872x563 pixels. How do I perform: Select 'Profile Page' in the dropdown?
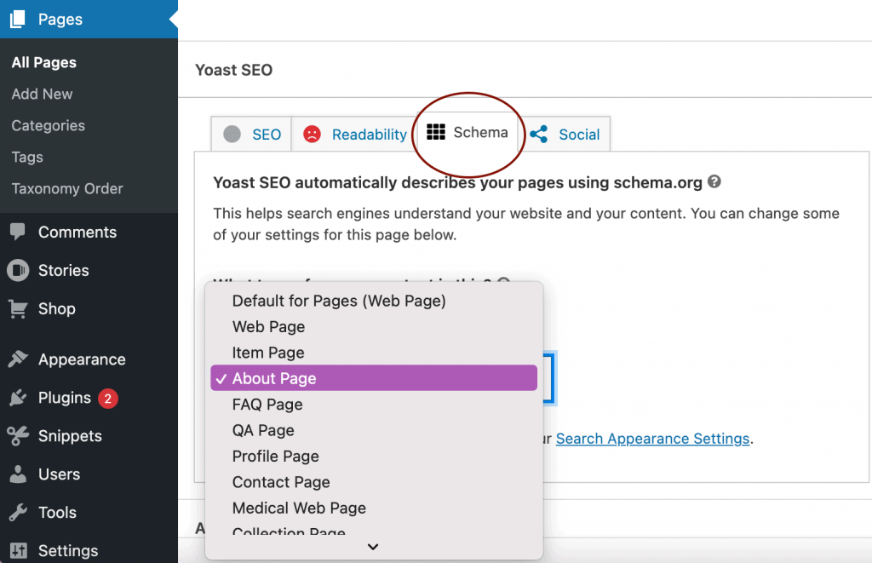click(374, 457)
